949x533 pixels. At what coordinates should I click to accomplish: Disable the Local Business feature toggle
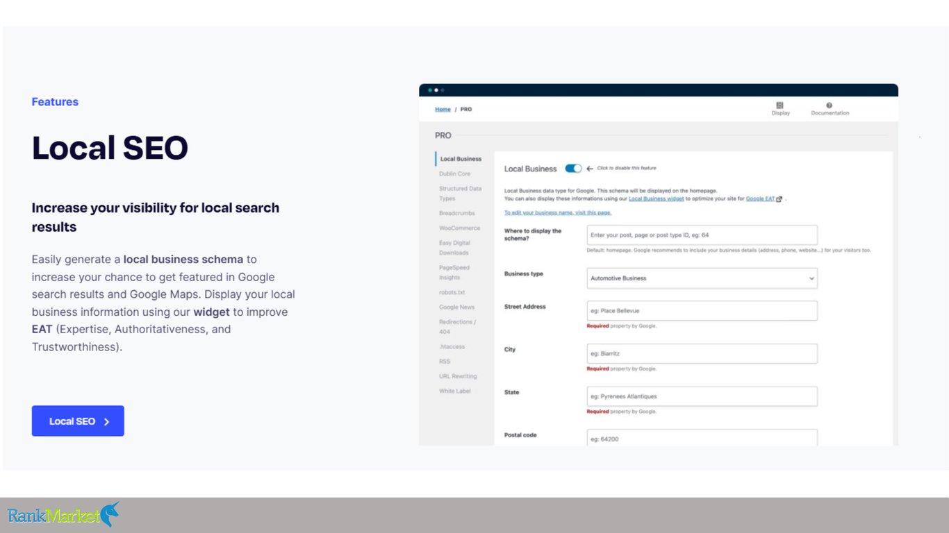point(573,168)
